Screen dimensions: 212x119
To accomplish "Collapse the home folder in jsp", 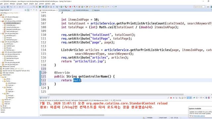I will tap(3, 81).
